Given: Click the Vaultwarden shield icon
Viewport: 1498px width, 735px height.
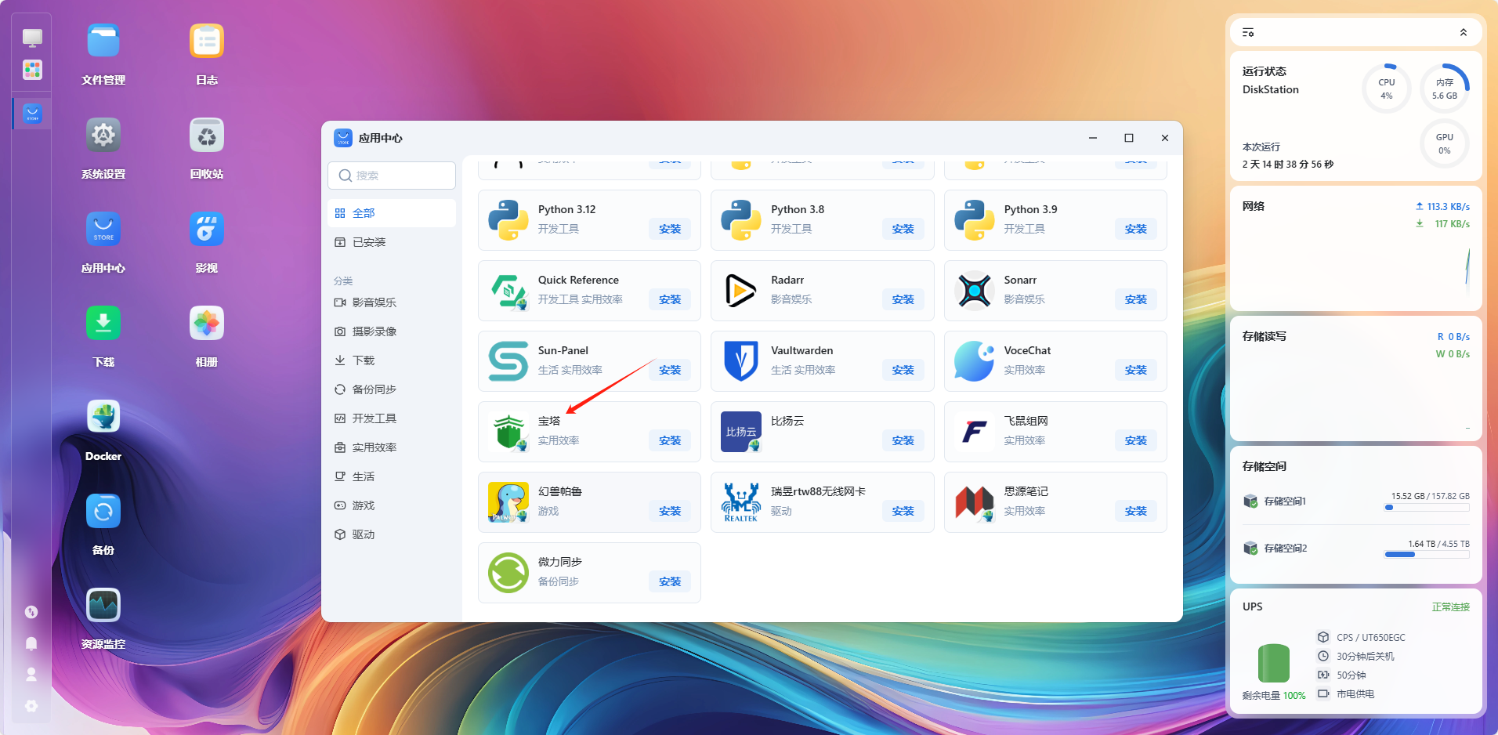Looking at the screenshot, I should tap(740, 361).
